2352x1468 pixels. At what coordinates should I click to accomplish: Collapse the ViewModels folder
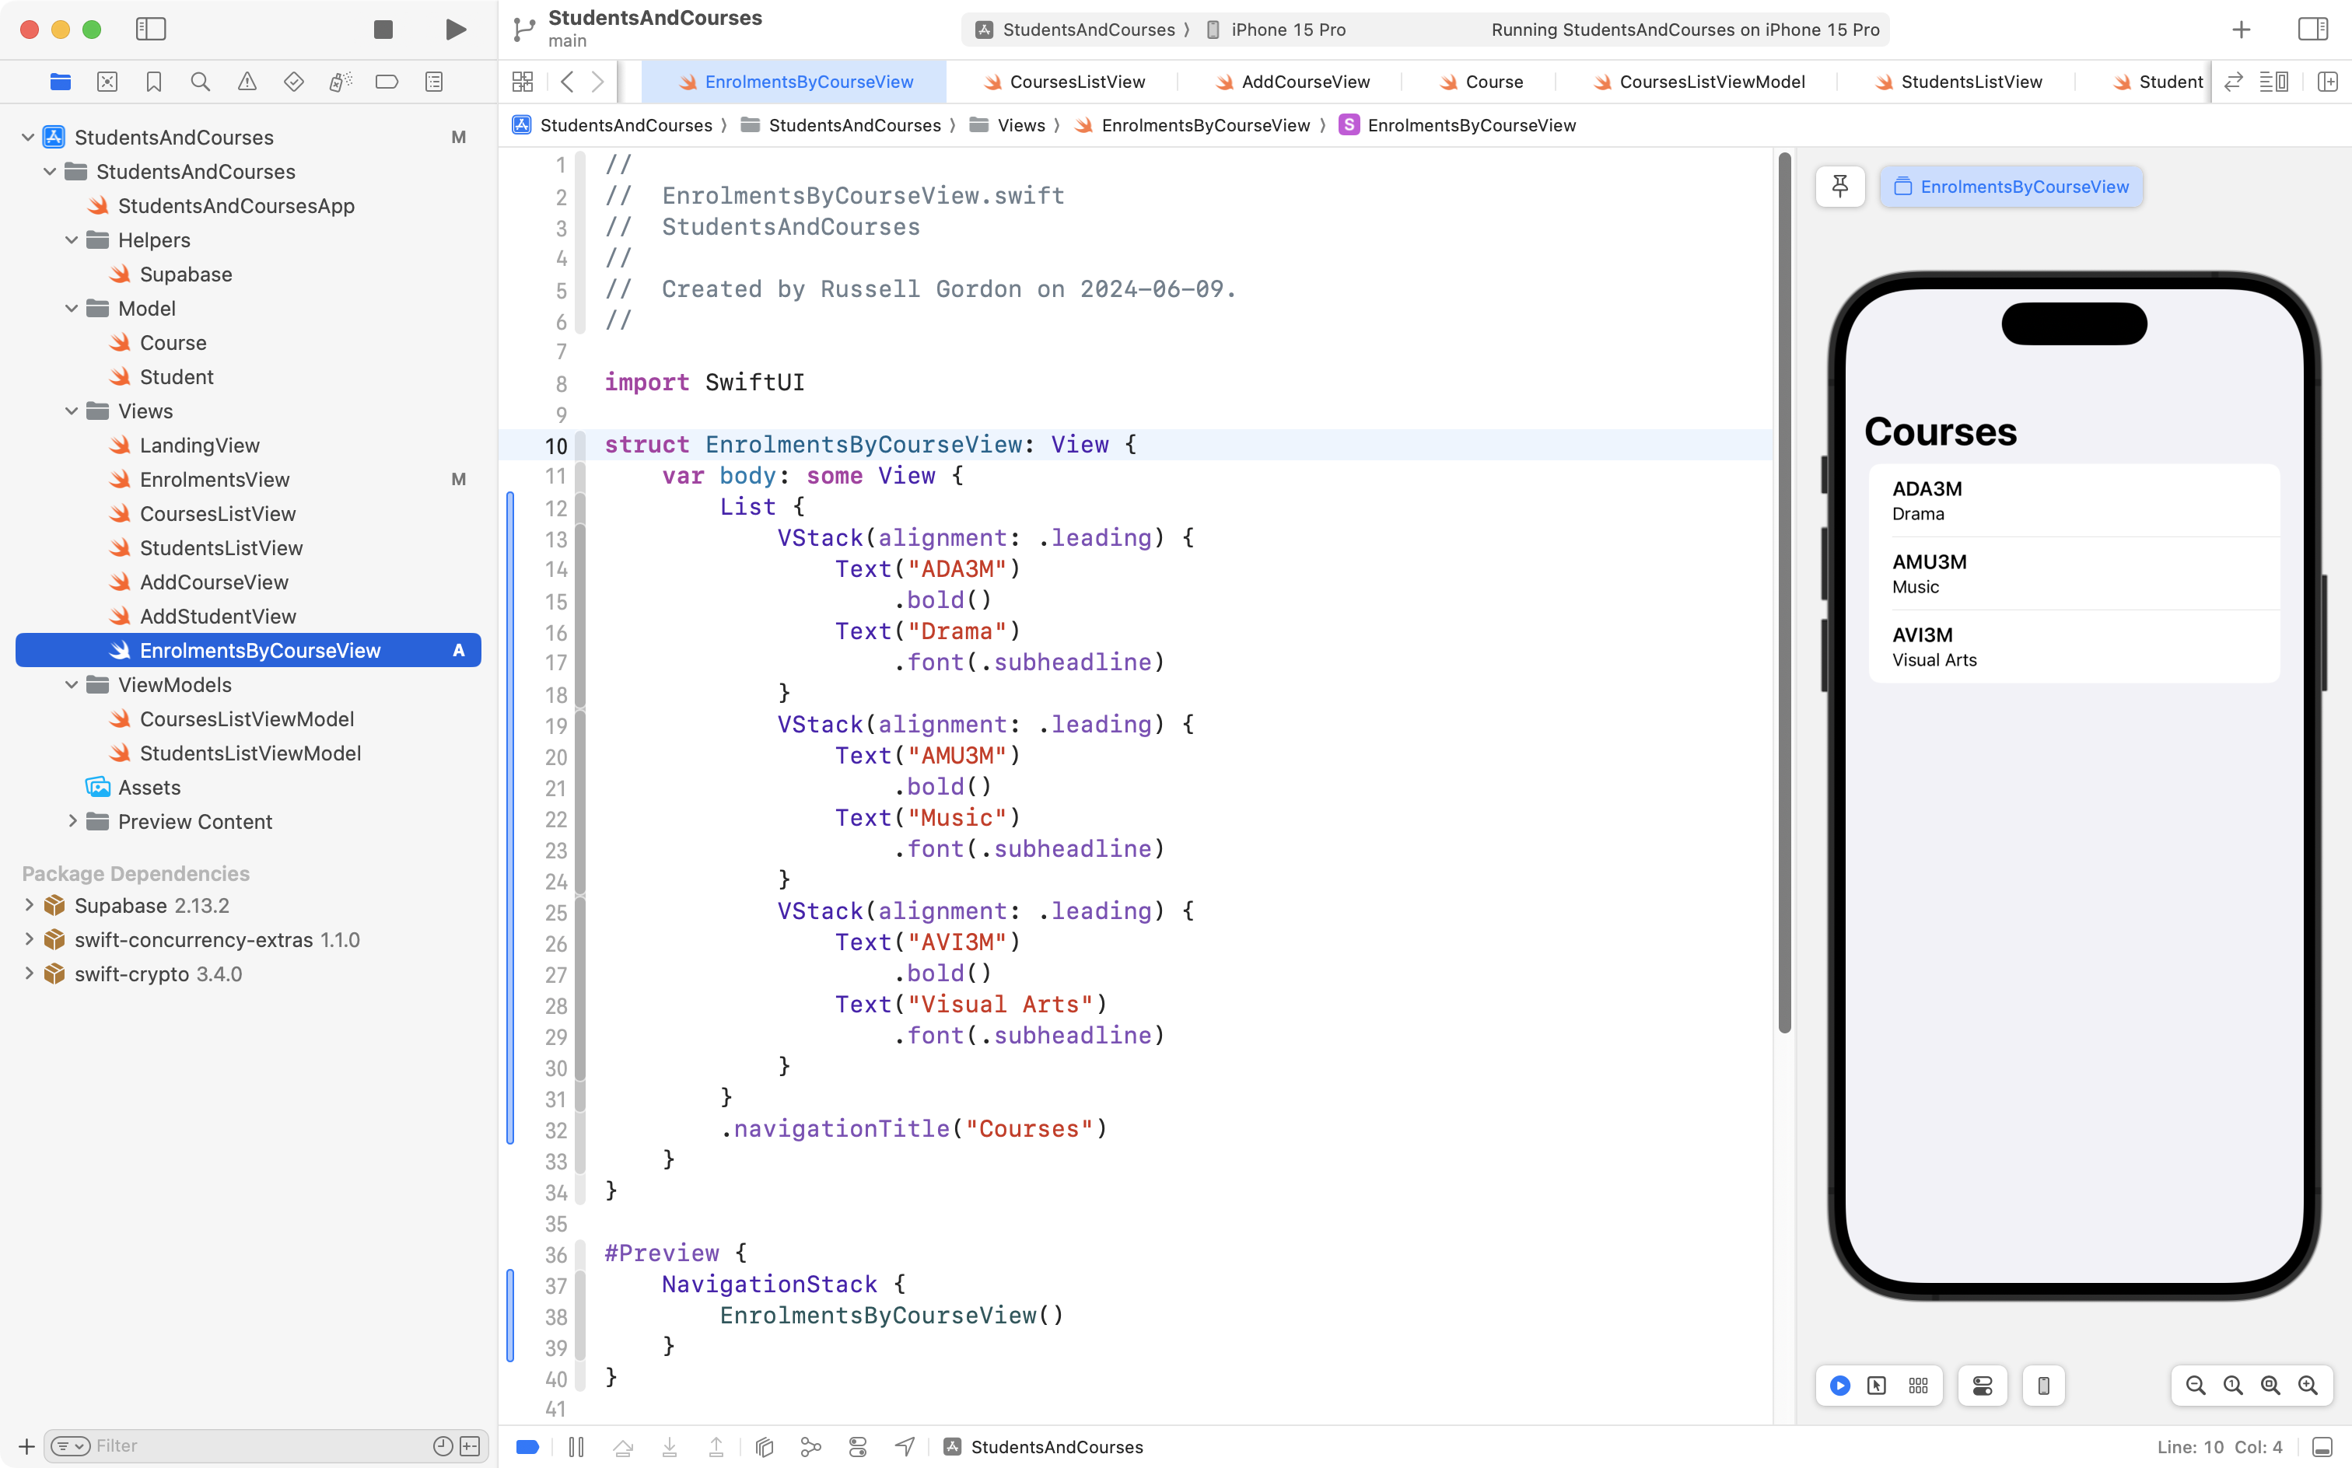[x=71, y=684]
